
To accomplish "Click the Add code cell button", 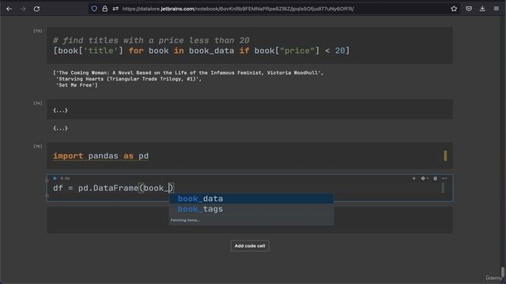I will (250, 245).
